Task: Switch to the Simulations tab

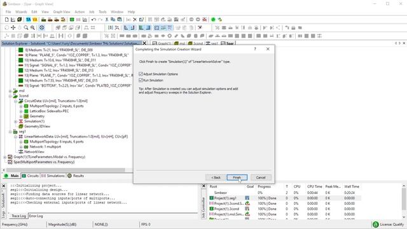Action: click(53, 176)
